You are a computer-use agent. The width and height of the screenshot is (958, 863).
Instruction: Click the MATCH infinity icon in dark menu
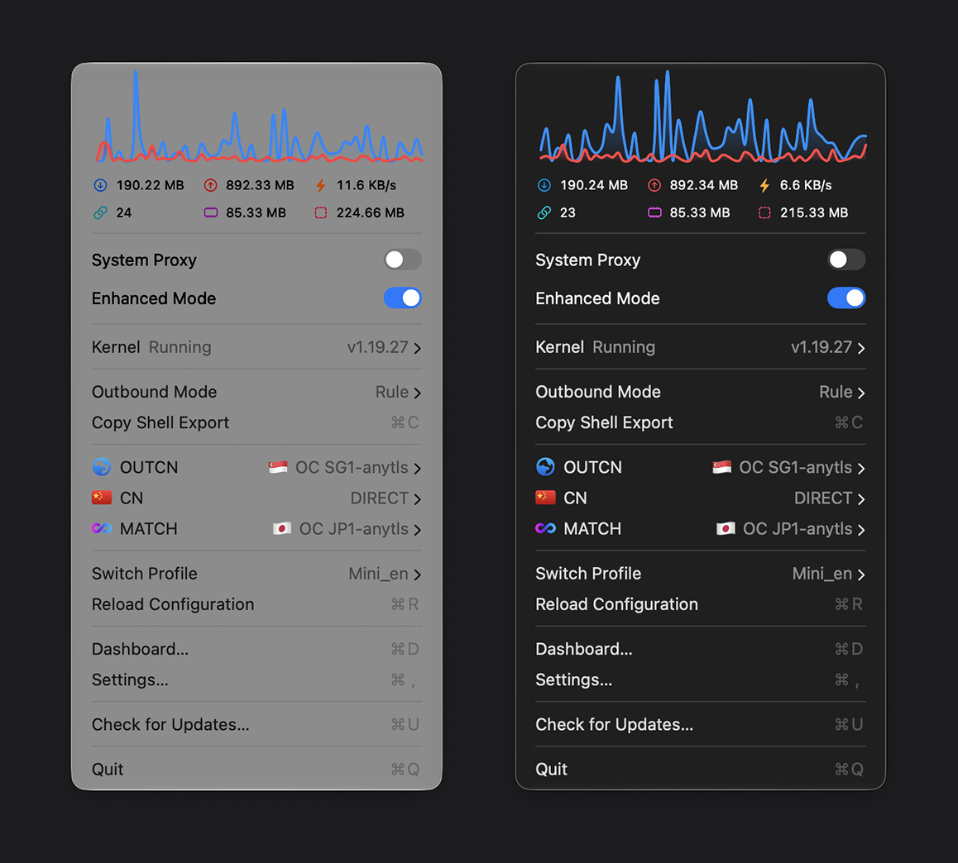click(x=545, y=528)
